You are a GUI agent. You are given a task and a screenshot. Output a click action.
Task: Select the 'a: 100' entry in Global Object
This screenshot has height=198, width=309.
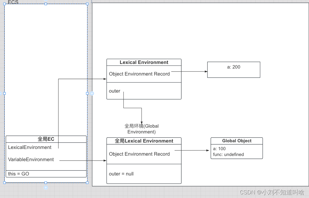219,149
